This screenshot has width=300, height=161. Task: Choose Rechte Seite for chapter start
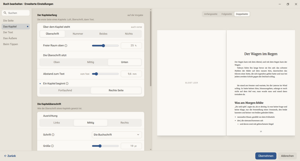coord(116,90)
